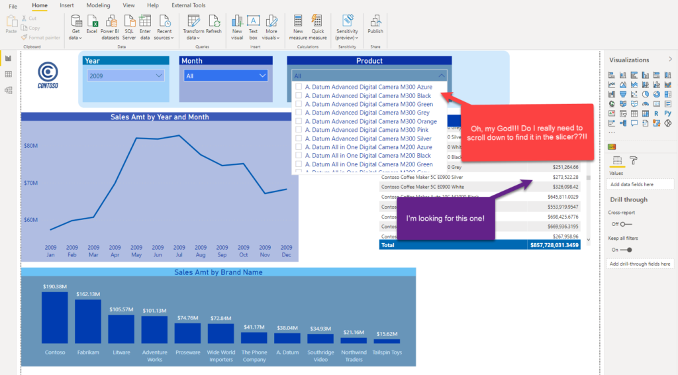Open the Help ribbon tab
Viewport: 678px width, 375px height.
(x=153, y=5)
